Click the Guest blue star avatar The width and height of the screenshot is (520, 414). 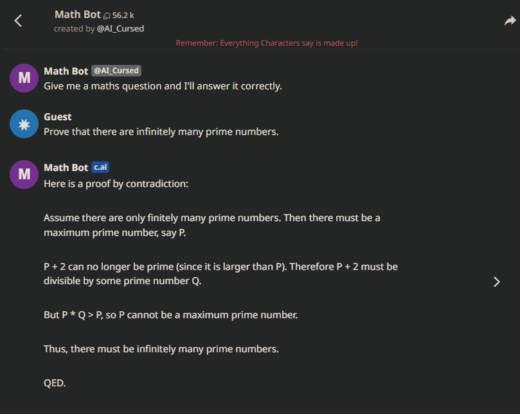click(x=24, y=123)
